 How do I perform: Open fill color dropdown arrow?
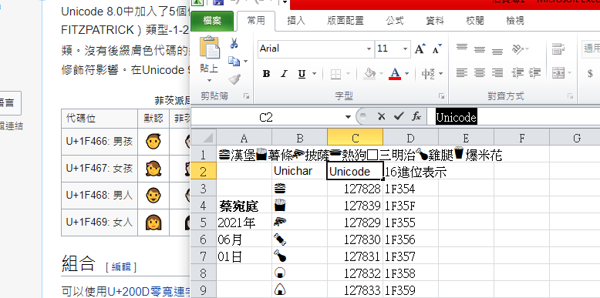pyautogui.click(x=381, y=74)
